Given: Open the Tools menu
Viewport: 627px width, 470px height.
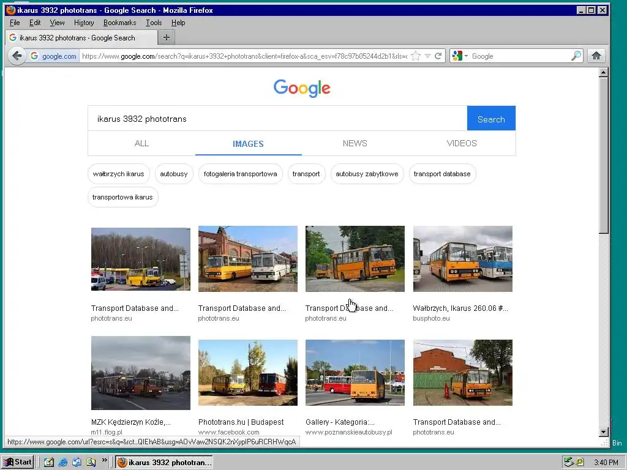Looking at the screenshot, I should tap(154, 23).
